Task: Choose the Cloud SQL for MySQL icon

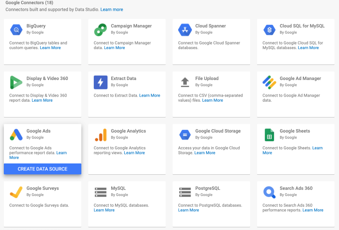Action: 269,29
